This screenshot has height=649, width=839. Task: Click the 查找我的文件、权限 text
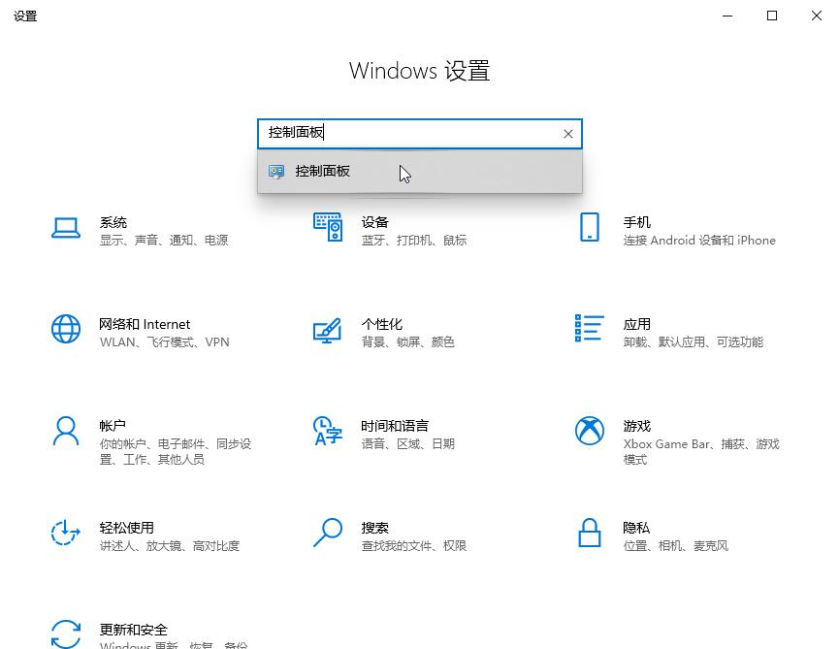413,546
